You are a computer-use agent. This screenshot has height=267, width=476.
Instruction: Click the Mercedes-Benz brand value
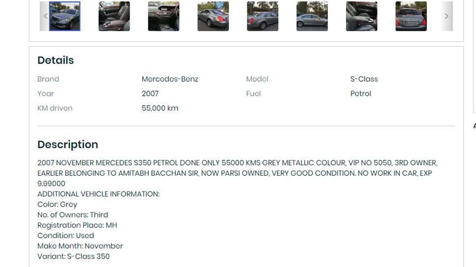click(x=170, y=79)
